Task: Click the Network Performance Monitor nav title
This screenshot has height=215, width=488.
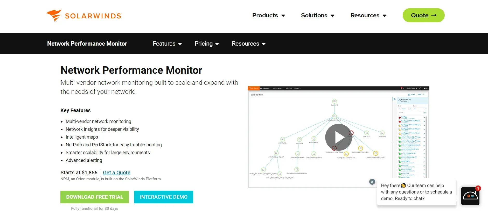Action: (87, 44)
